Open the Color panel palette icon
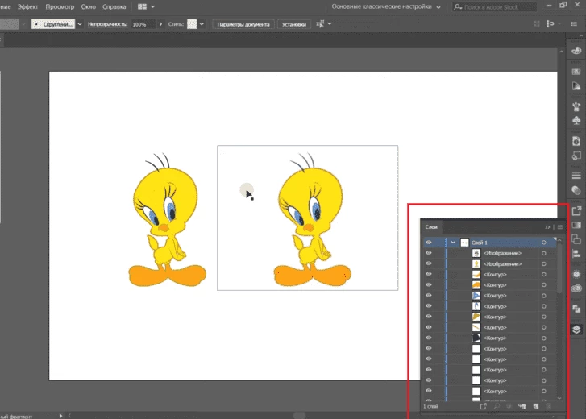The height and width of the screenshot is (419, 586). [576, 51]
